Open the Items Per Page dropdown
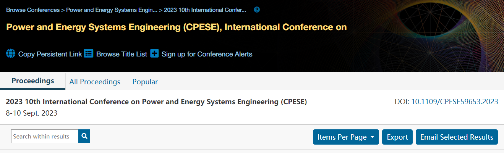 click(346, 137)
